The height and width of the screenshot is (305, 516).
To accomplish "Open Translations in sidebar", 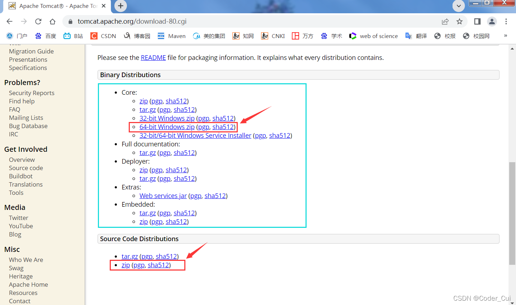I will tap(25, 184).
